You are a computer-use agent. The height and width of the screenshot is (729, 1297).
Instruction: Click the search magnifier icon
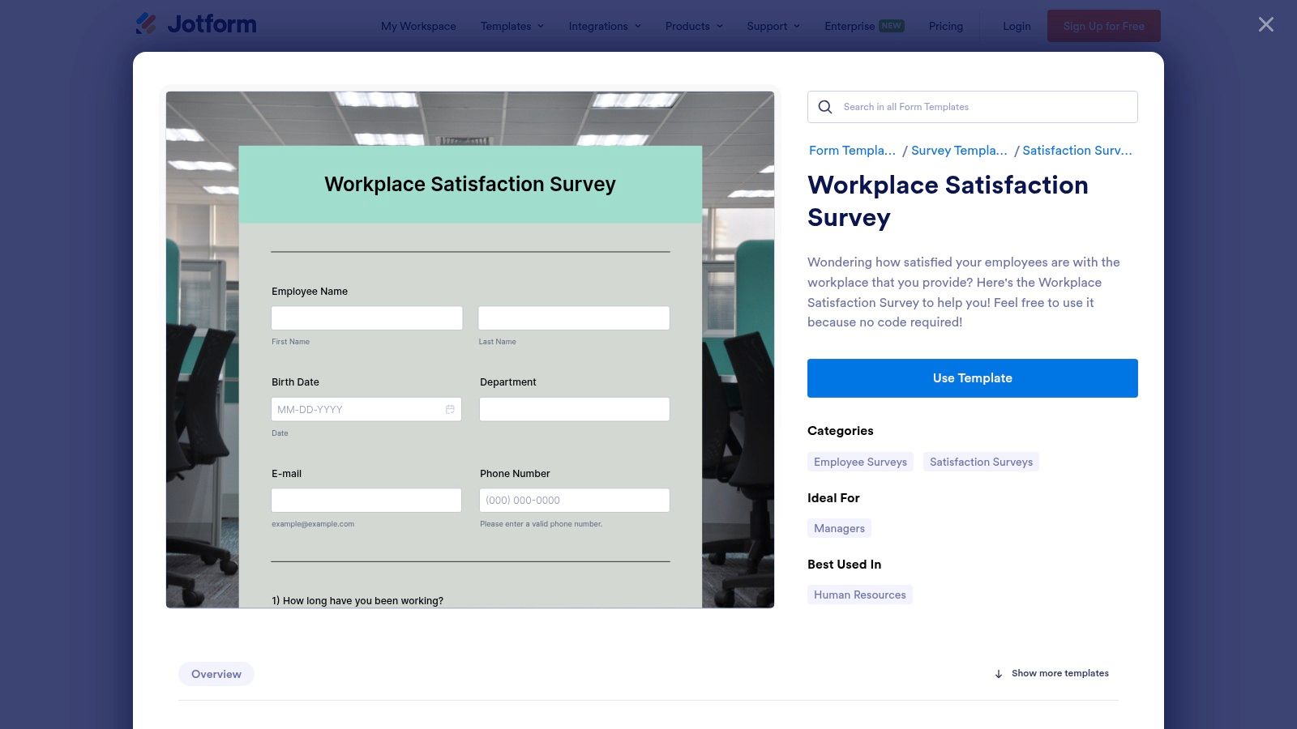825,107
